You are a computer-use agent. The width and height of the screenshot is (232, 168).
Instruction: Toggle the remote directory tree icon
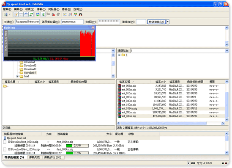[26, 14]
